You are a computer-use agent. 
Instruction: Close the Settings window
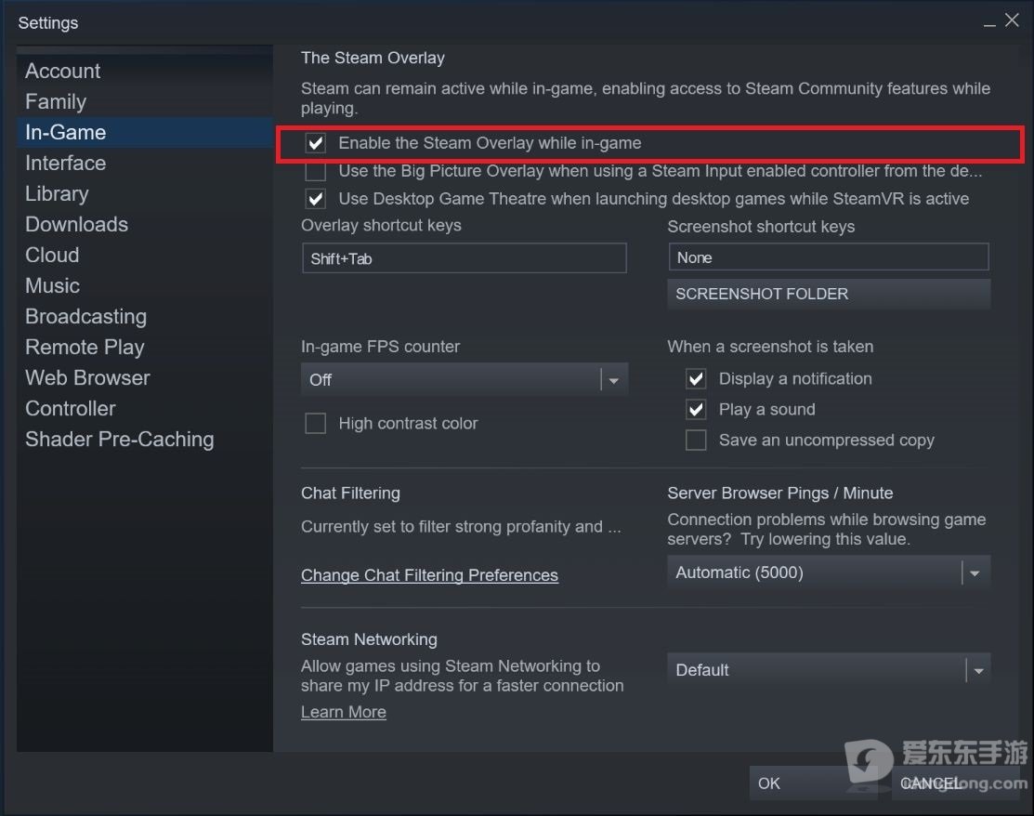point(1012,20)
